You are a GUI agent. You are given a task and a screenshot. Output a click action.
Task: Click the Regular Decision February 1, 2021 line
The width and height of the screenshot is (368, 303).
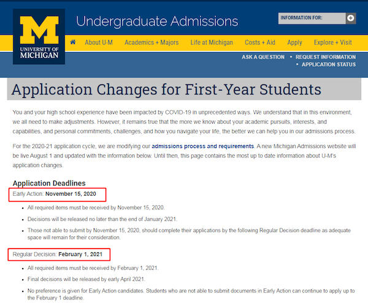[58, 254]
